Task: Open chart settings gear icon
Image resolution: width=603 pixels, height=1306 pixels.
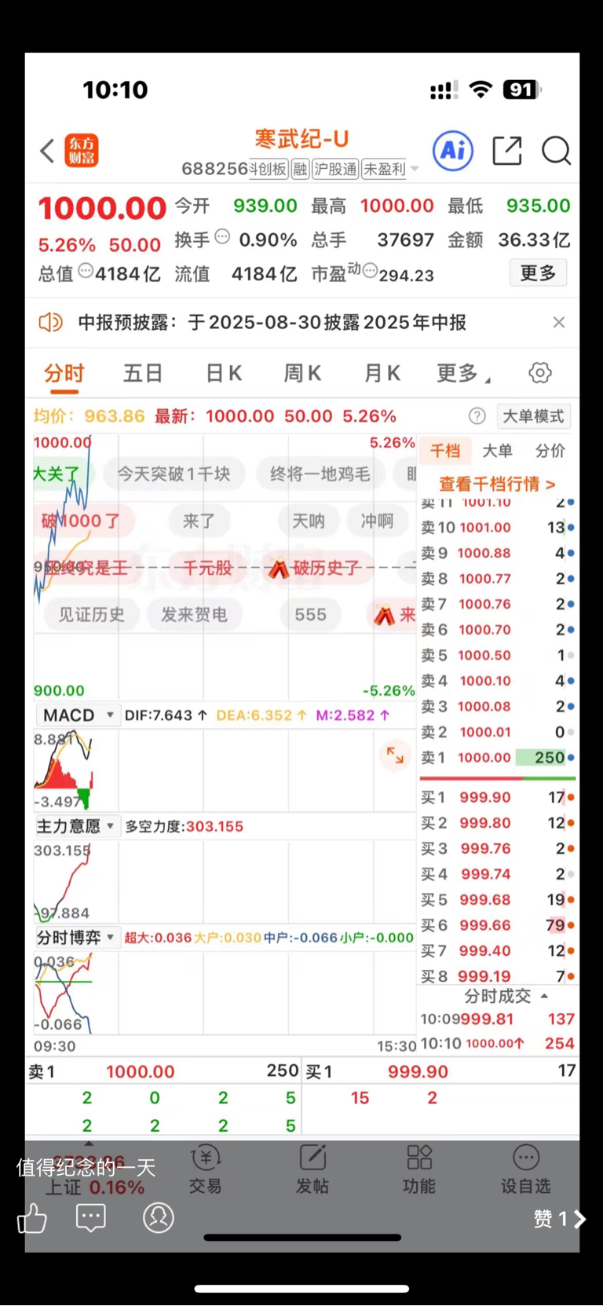Action: 540,373
